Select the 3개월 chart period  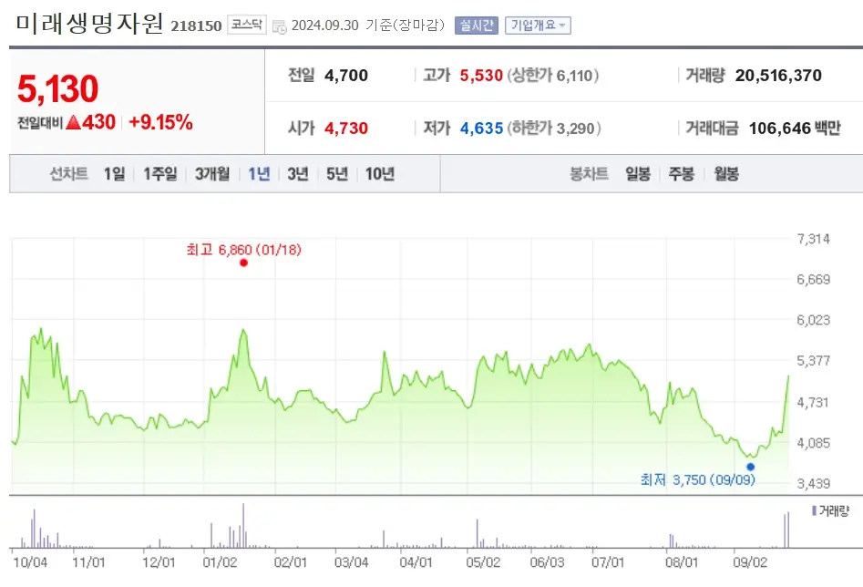click(x=210, y=173)
